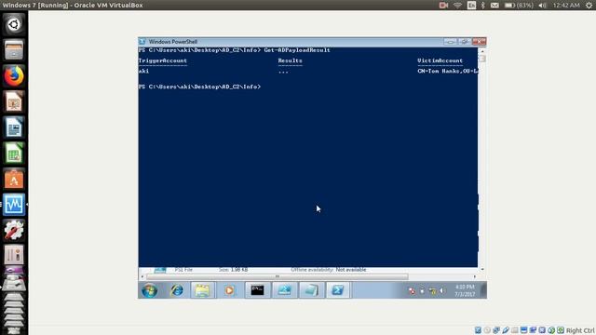
Task: Open LibreOffice Calc from the dock
Action: coord(14,153)
